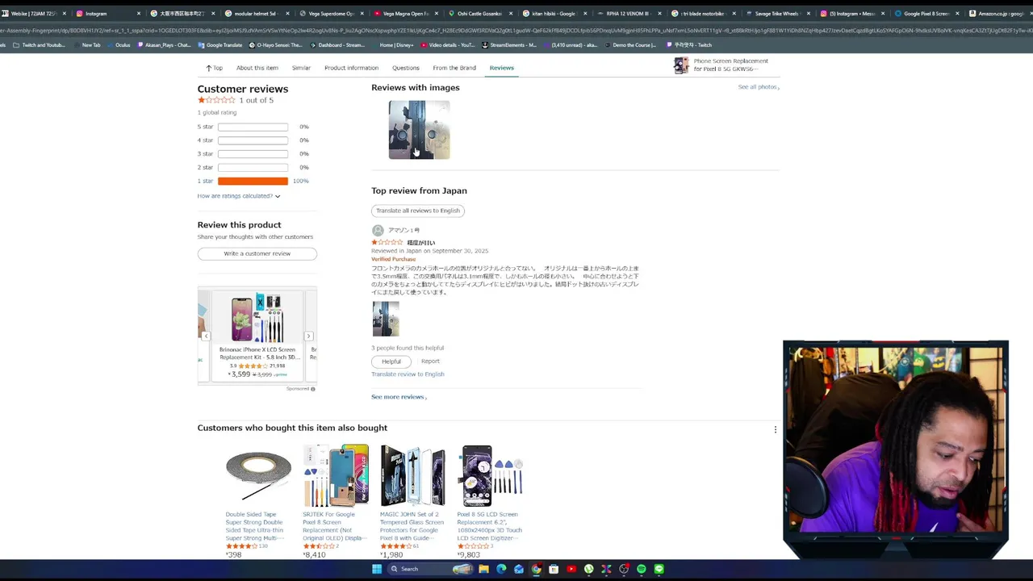The image size is (1033, 581).
Task: Click 'Translate review to English' link
Action: pos(408,374)
